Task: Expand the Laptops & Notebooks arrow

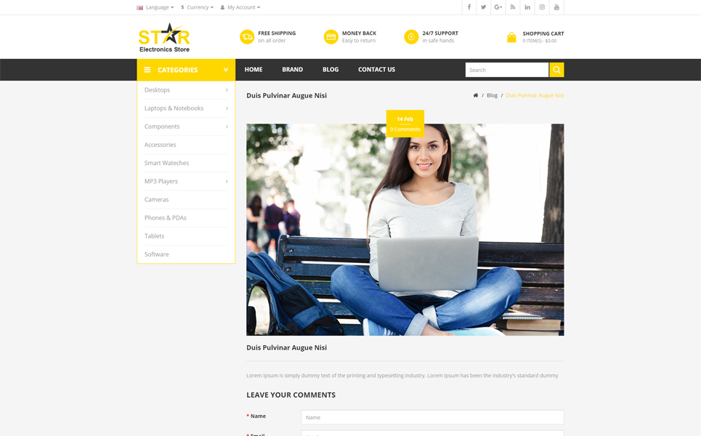Action: (227, 108)
